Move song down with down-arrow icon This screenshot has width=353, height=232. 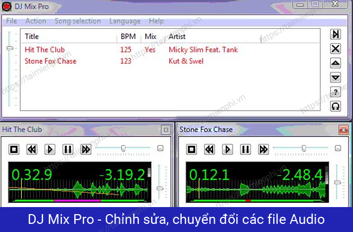(x=335, y=78)
